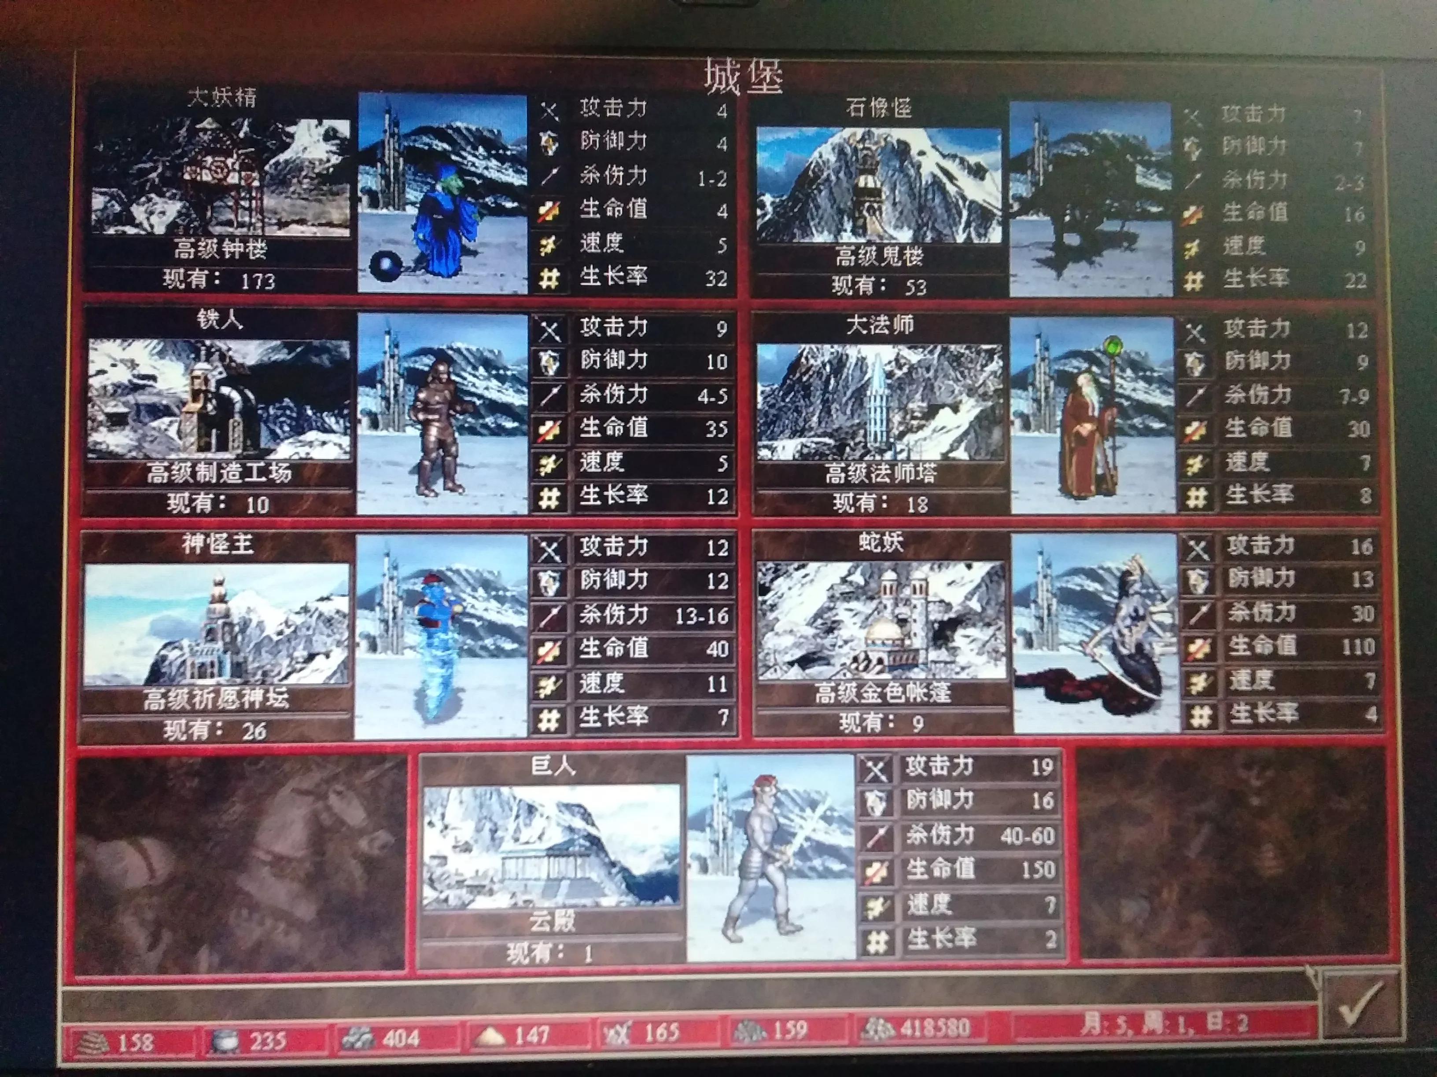This screenshot has height=1077, width=1437.
Task: Click the attack swords icon for 大妖精
Action: pyautogui.click(x=549, y=110)
